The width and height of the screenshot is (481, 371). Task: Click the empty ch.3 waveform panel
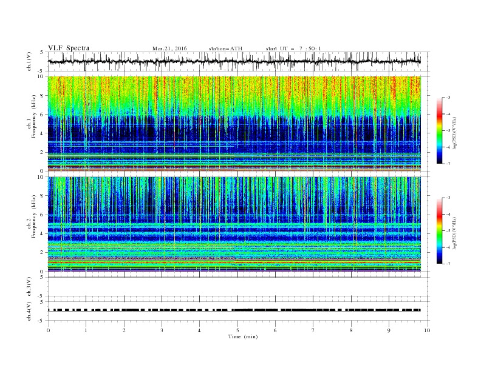pos(239,287)
